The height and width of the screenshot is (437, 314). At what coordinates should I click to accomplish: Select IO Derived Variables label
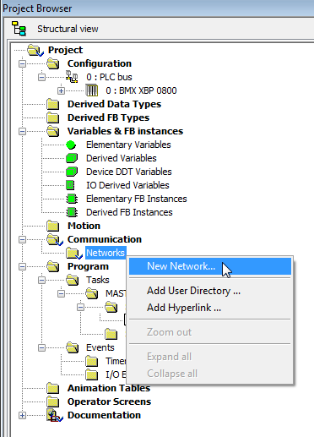pyautogui.click(x=127, y=185)
